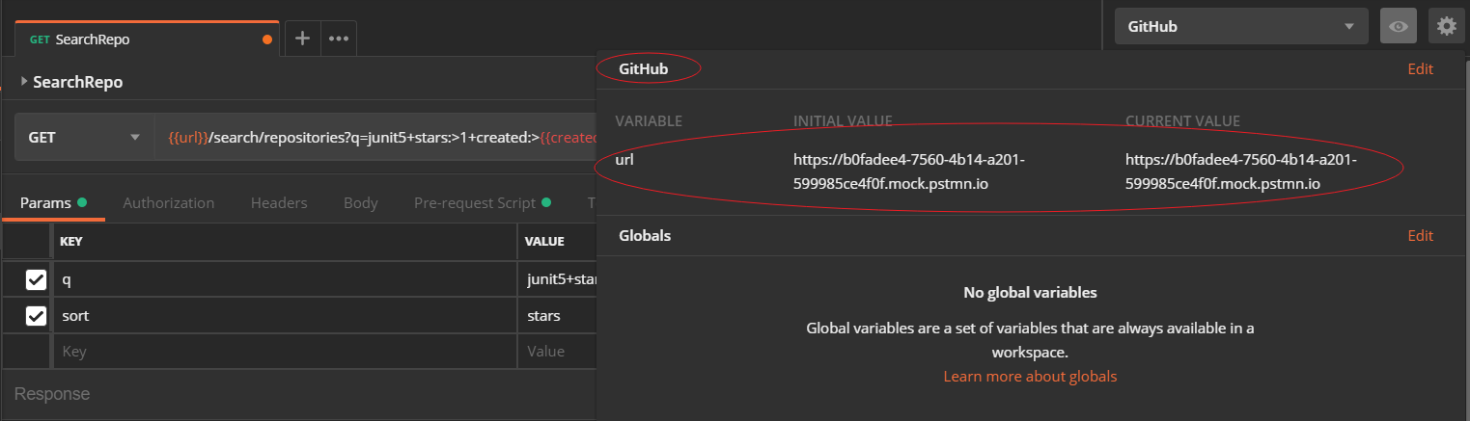Edit the Globals variables
The height and width of the screenshot is (421, 1470).
pos(1420,236)
